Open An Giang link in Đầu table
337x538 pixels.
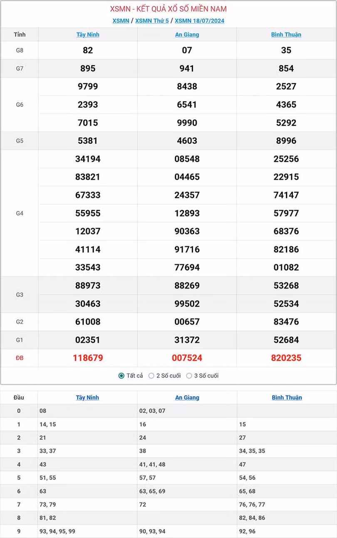click(187, 397)
